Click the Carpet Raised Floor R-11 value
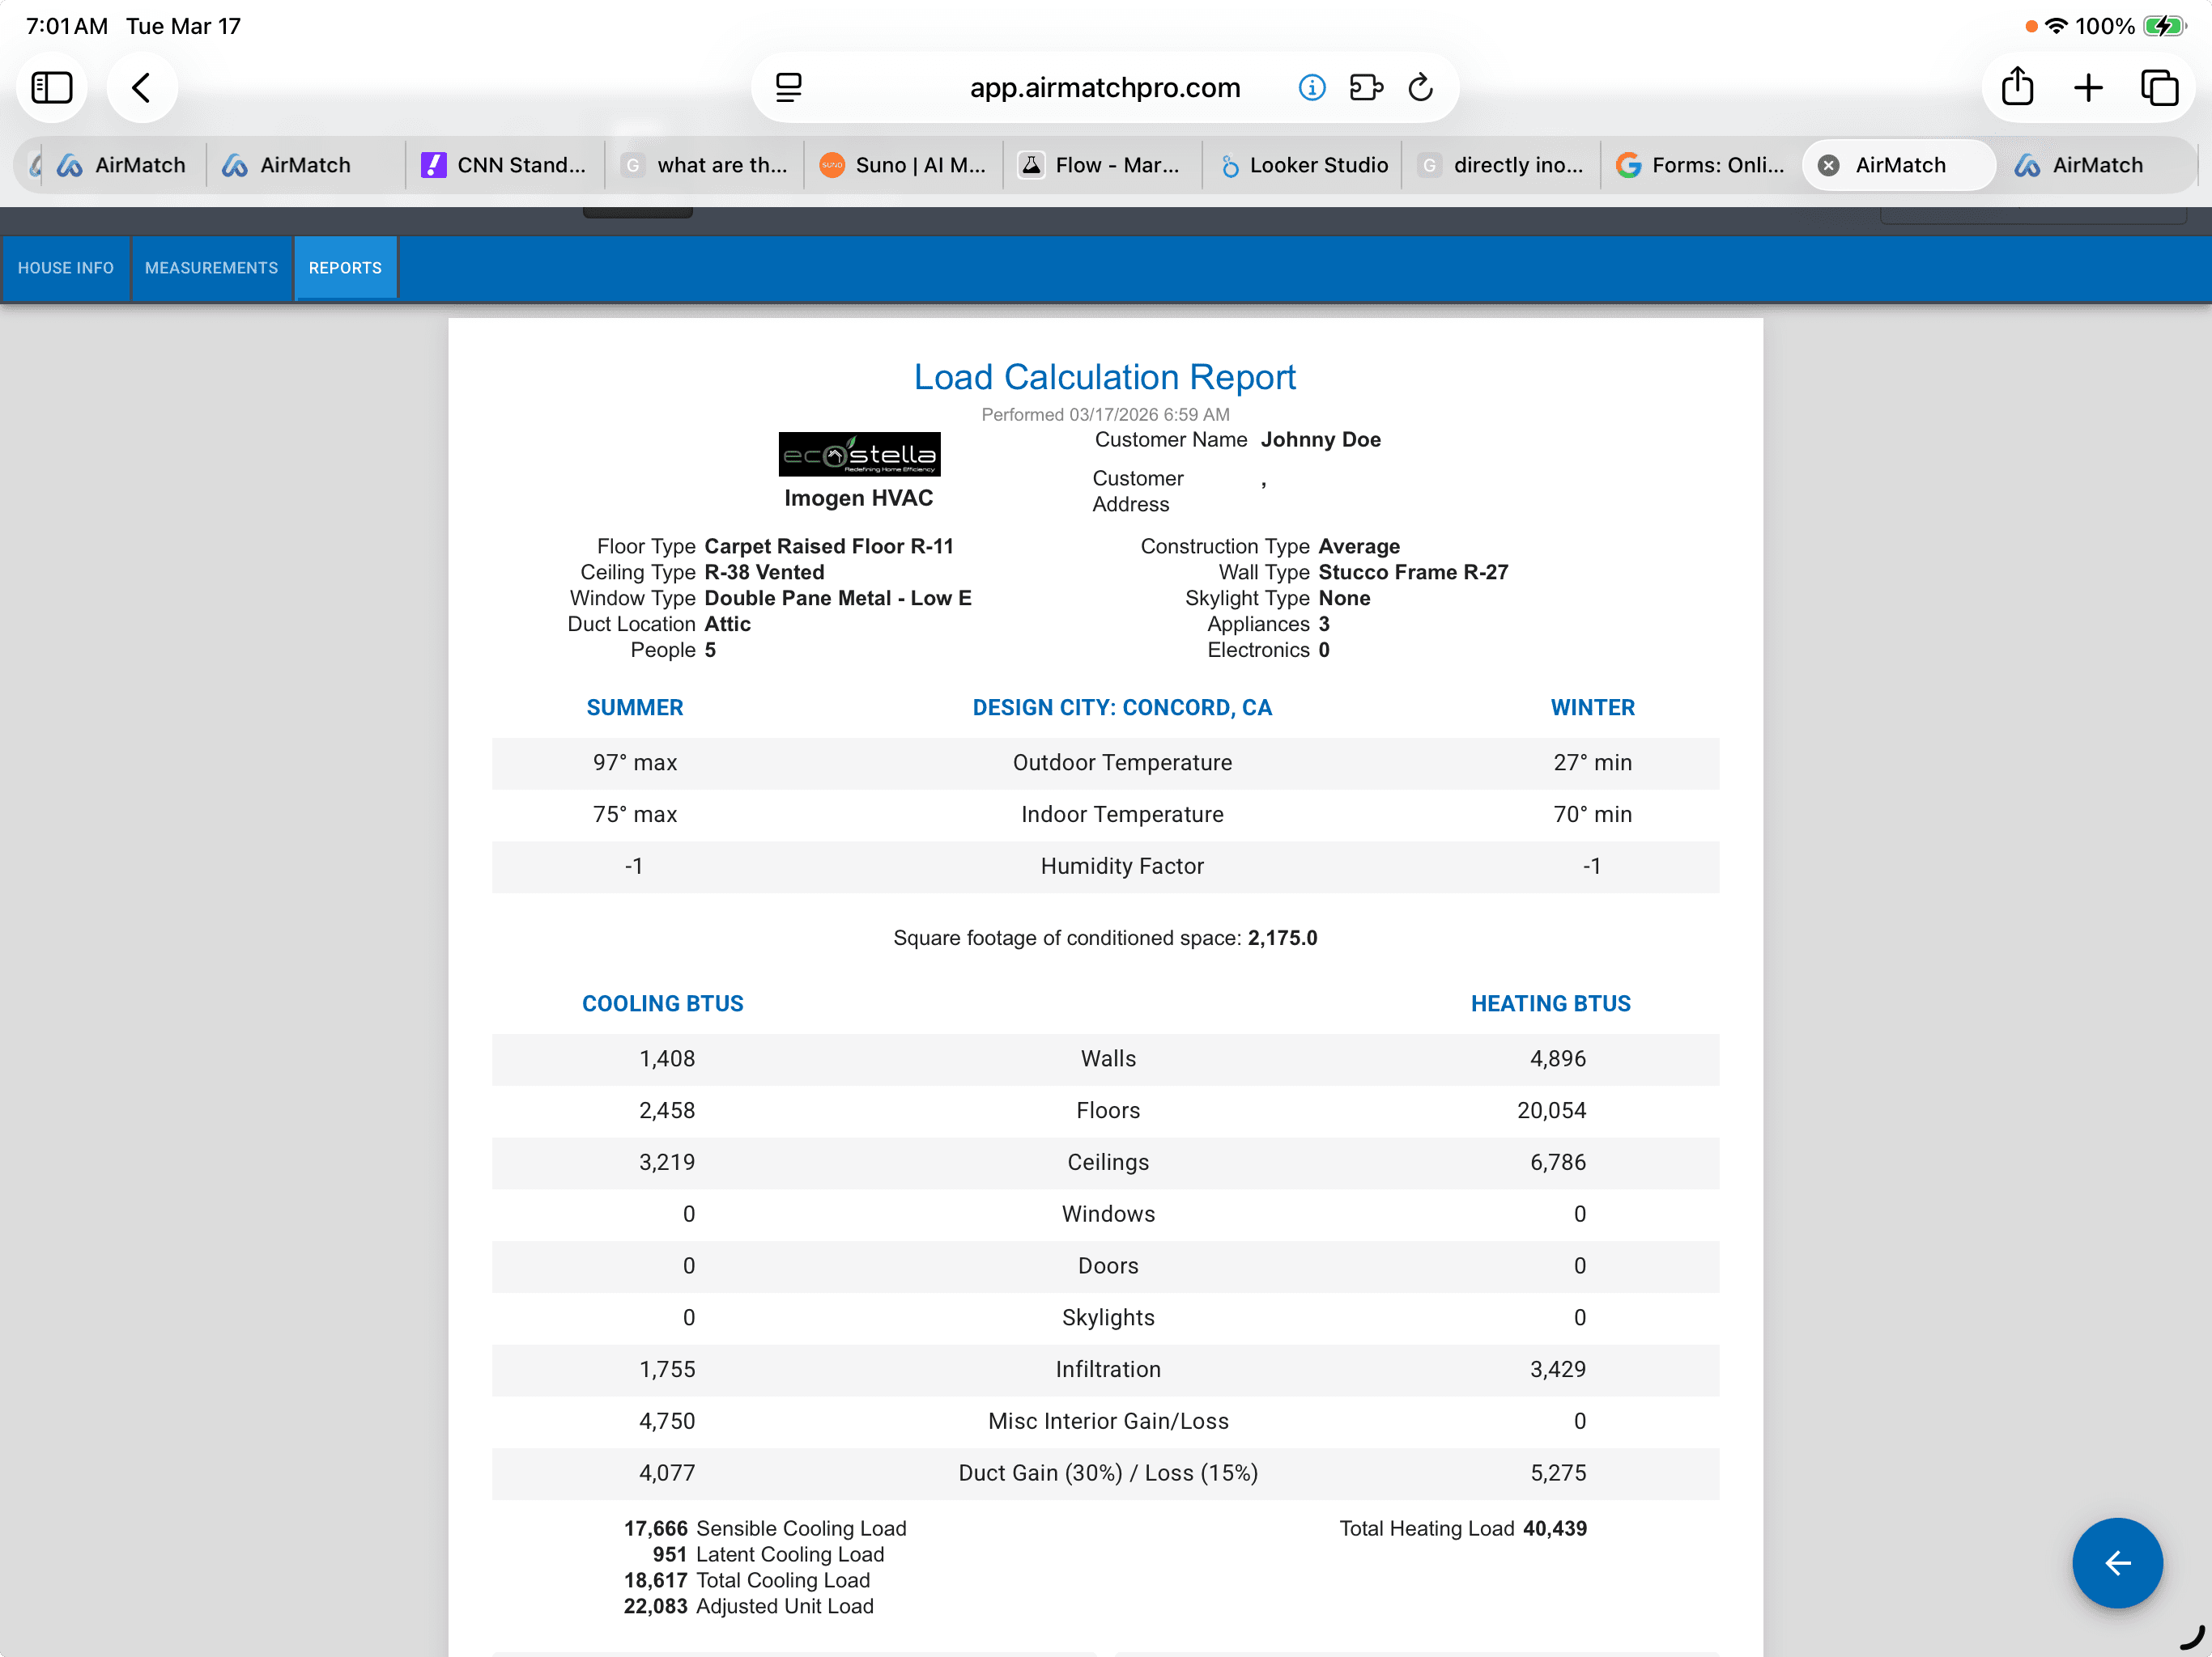Screen dimensions: 2212x1657 [828, 547]
